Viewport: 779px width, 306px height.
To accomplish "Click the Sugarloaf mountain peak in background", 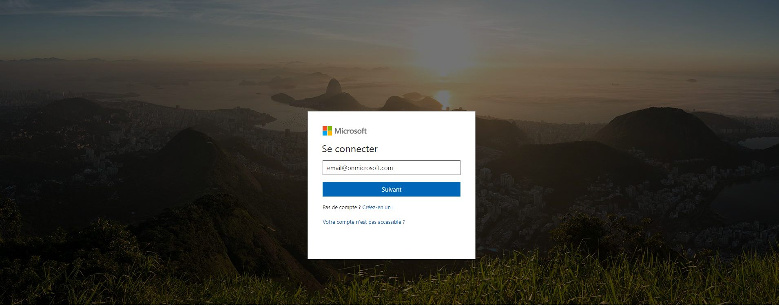I will (334, 86).
